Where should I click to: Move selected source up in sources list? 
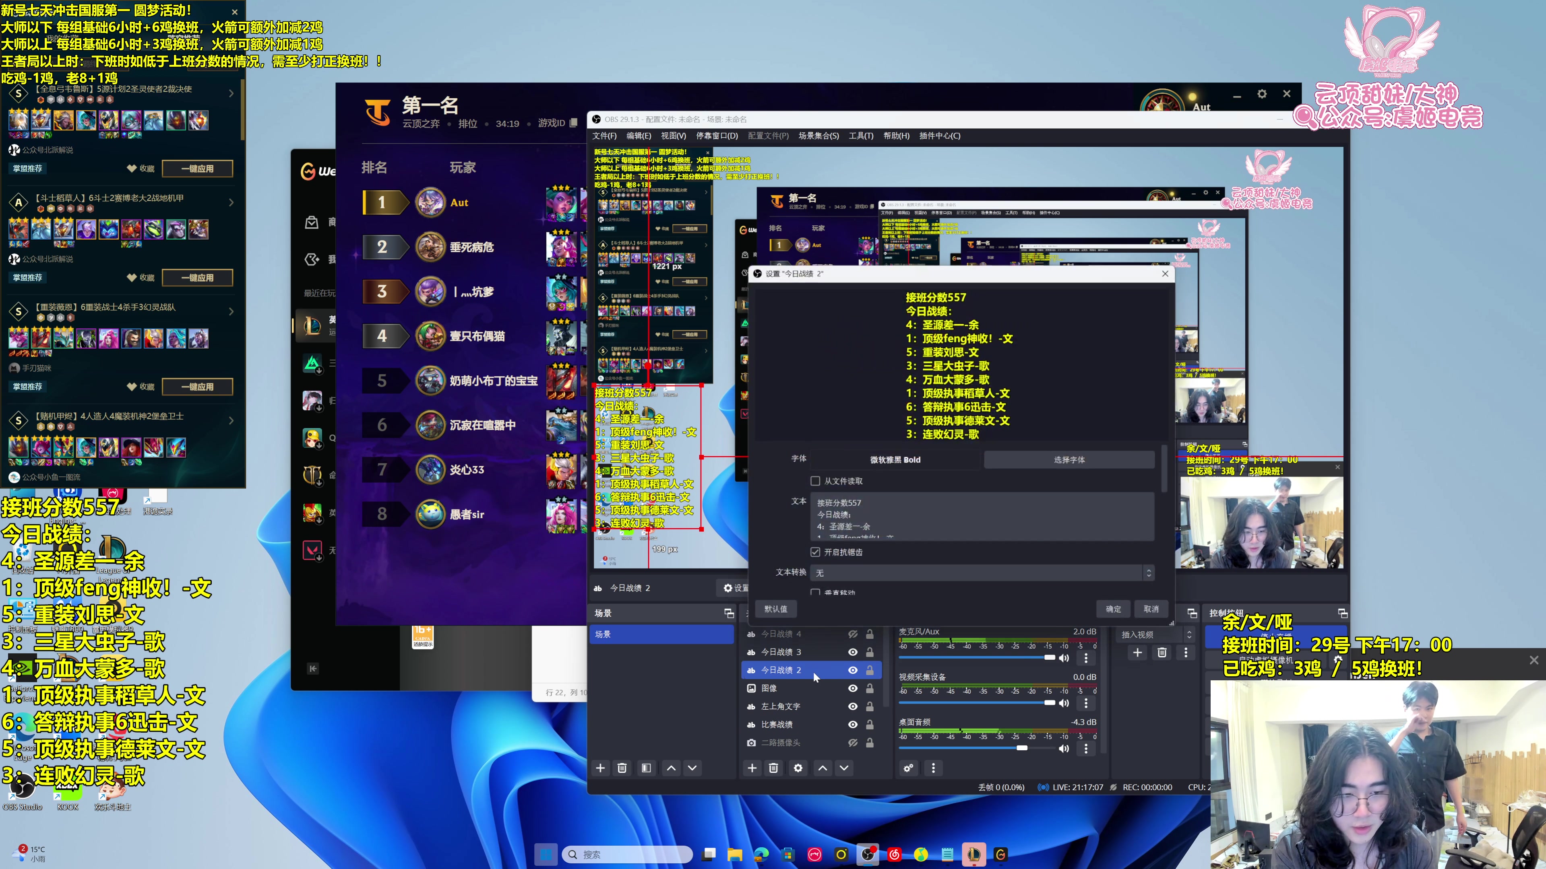click(823, 768)
